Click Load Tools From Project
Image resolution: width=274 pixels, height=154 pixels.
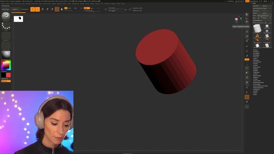(262, 9)
